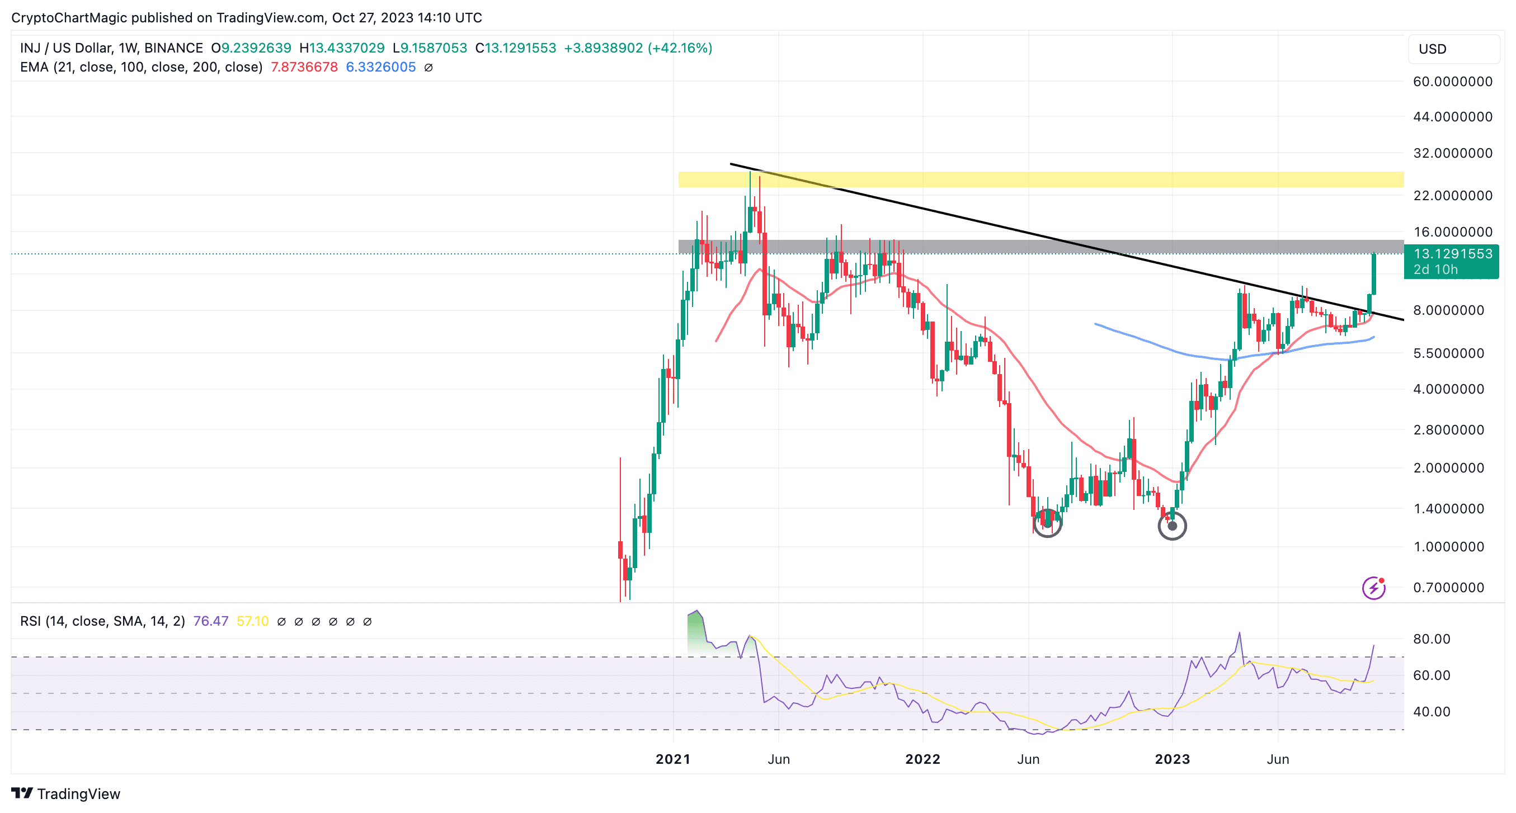Click the last null symbol in RSI legend
This screenshot has height=813, width=1516.
pos(367,622)
